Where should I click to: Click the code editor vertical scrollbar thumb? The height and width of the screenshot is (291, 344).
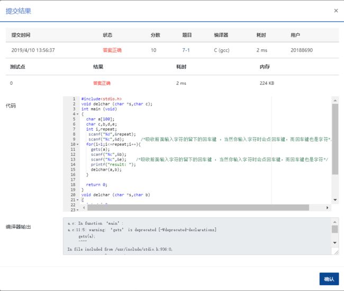tap(335, 139)
